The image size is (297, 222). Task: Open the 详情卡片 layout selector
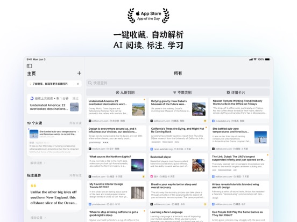[236, 92]
